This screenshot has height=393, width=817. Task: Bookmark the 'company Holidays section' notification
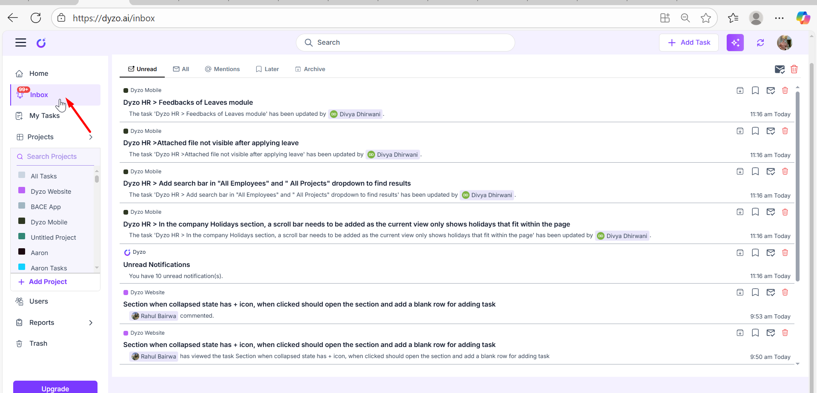pos(755,212)
